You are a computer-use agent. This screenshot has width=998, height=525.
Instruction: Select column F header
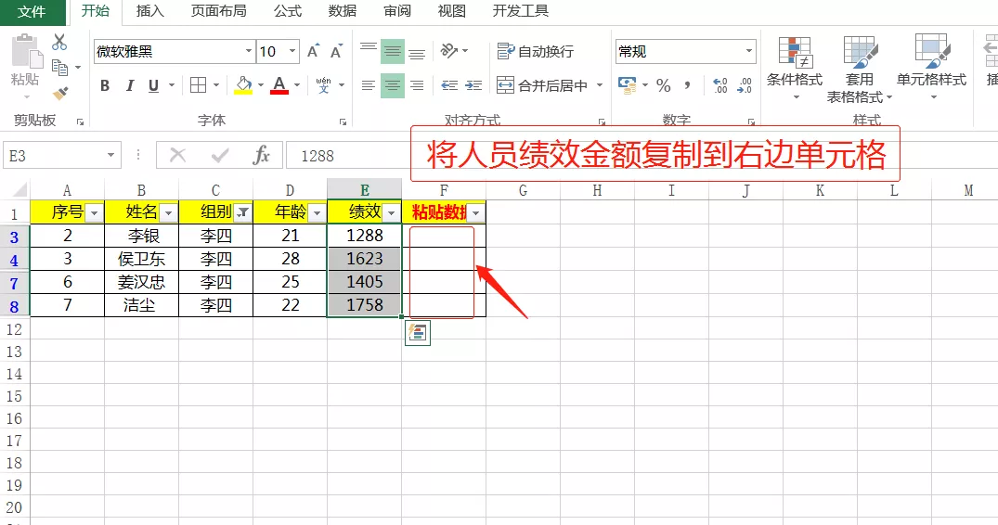[x=444, y=190]
